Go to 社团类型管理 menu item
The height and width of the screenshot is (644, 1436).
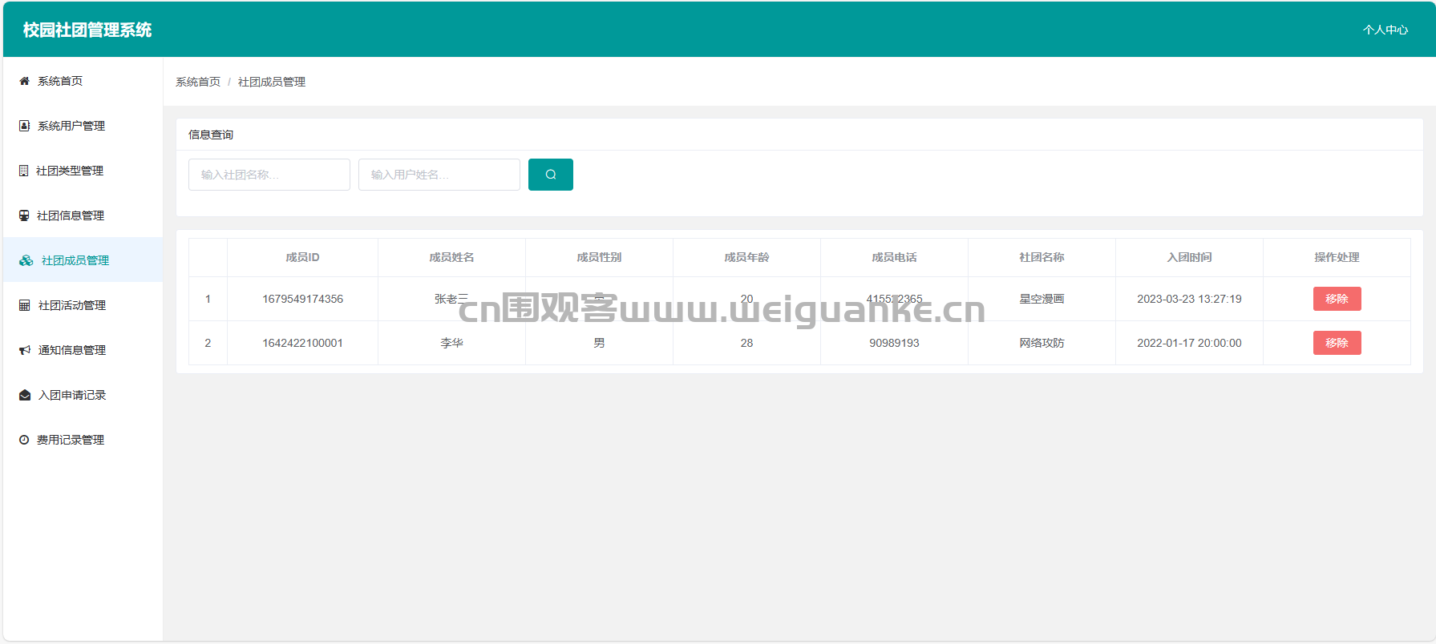coord(83,171)
